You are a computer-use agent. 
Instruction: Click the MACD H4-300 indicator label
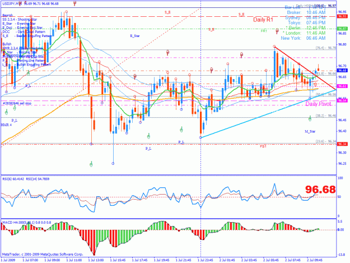click(x=26, y=223)
